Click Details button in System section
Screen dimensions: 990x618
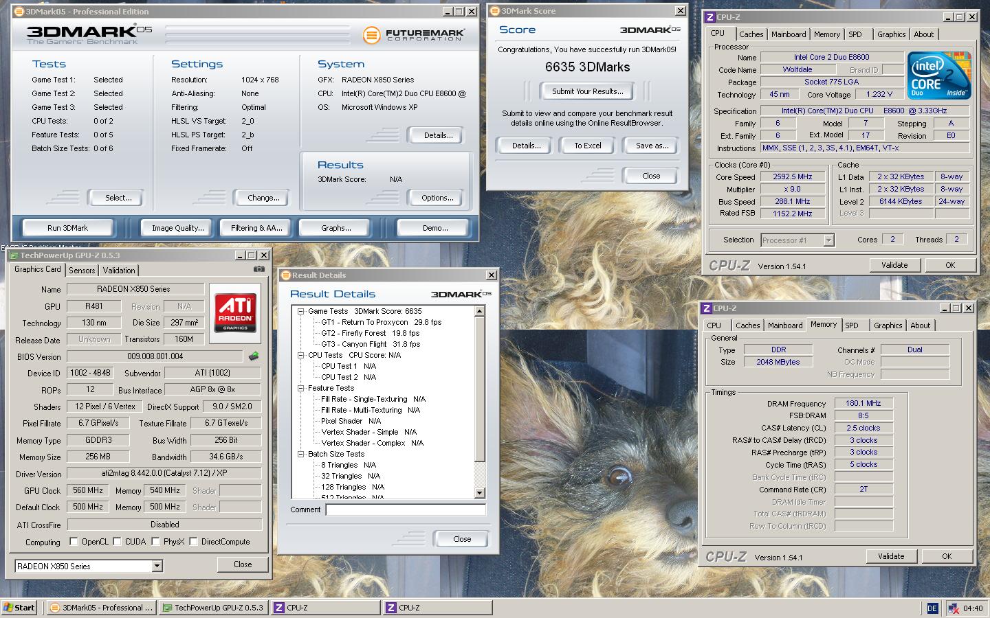[437, 135]
